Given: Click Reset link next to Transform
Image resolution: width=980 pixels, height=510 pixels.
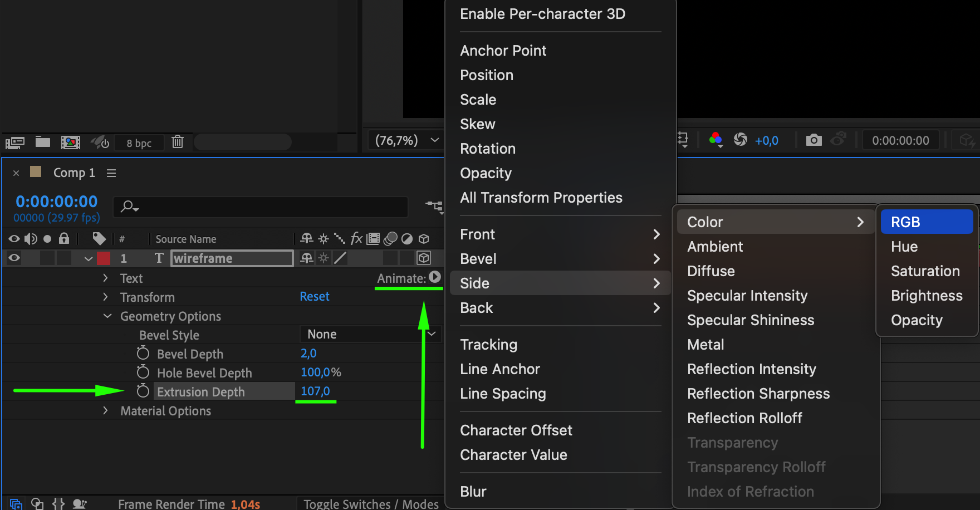Looking at the screenshot, I should [314, 297].
